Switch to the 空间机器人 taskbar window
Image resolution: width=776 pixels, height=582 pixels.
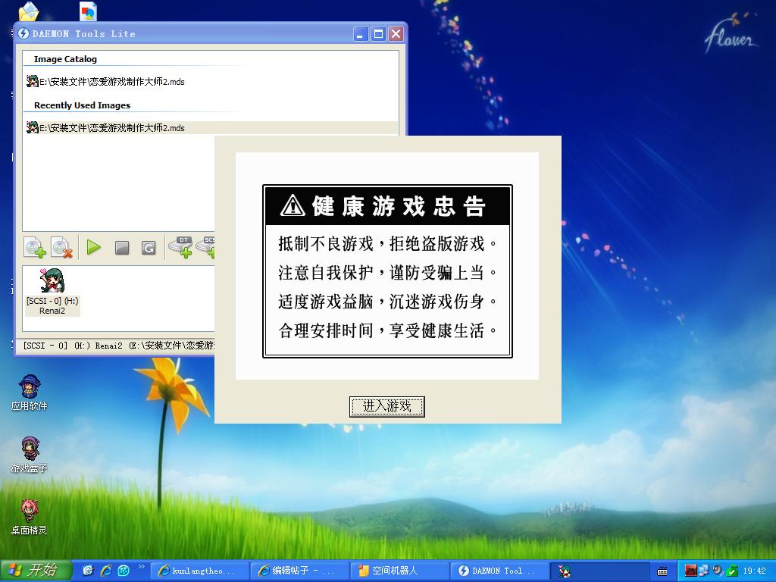click(399, 571)
